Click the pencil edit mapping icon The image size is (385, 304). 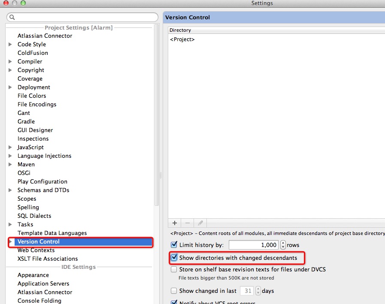200,223
